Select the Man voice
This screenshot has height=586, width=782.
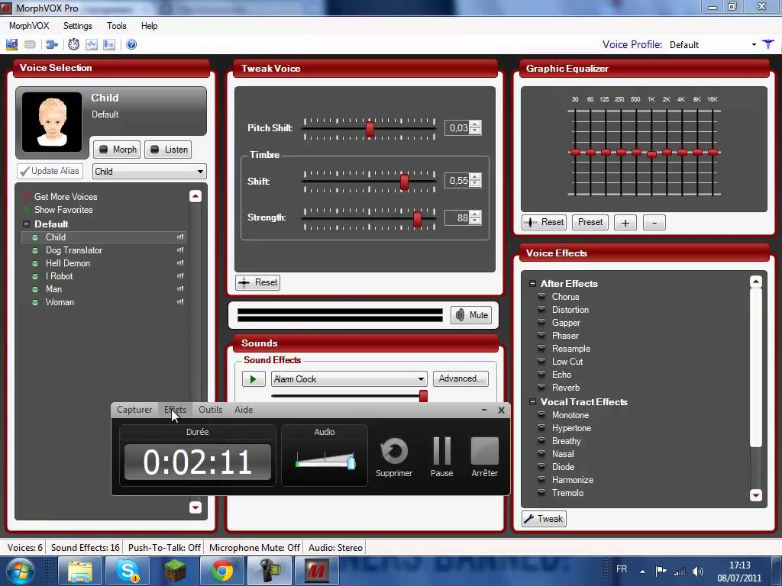pyautogui.click(x=54, y=289)
